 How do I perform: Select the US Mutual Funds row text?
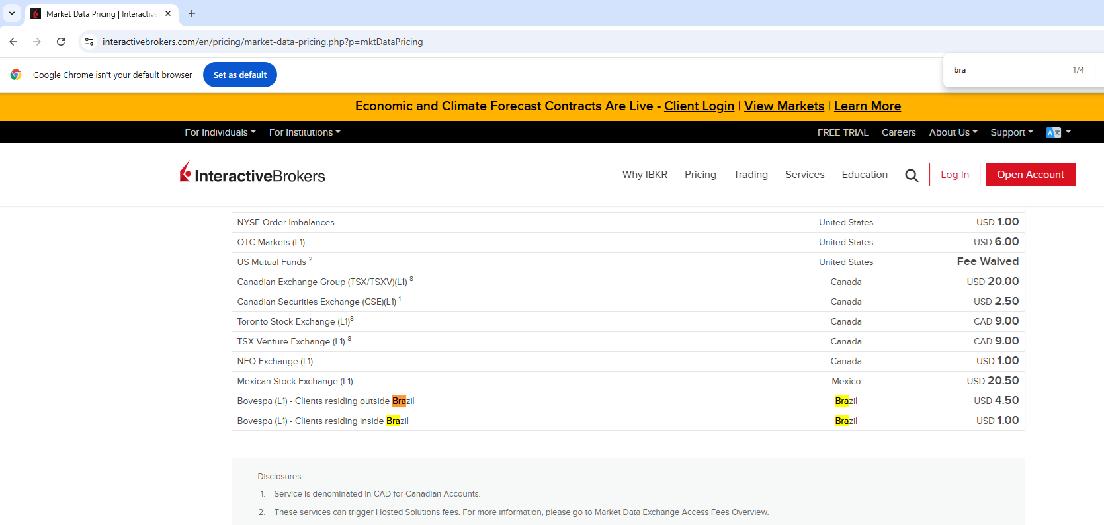[272, 262]
